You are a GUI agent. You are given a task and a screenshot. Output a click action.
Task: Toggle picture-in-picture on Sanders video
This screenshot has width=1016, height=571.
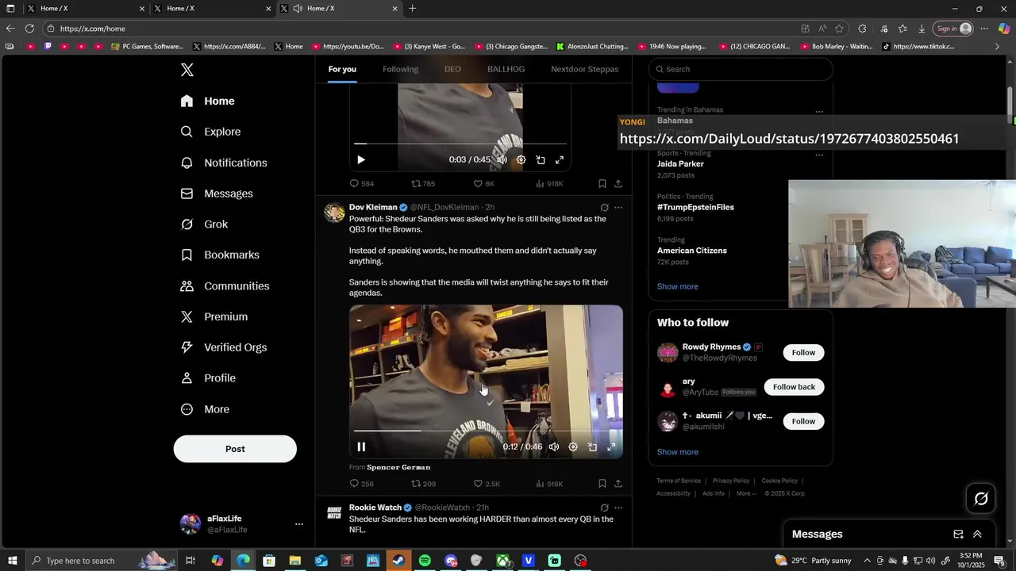coord(592,446)
